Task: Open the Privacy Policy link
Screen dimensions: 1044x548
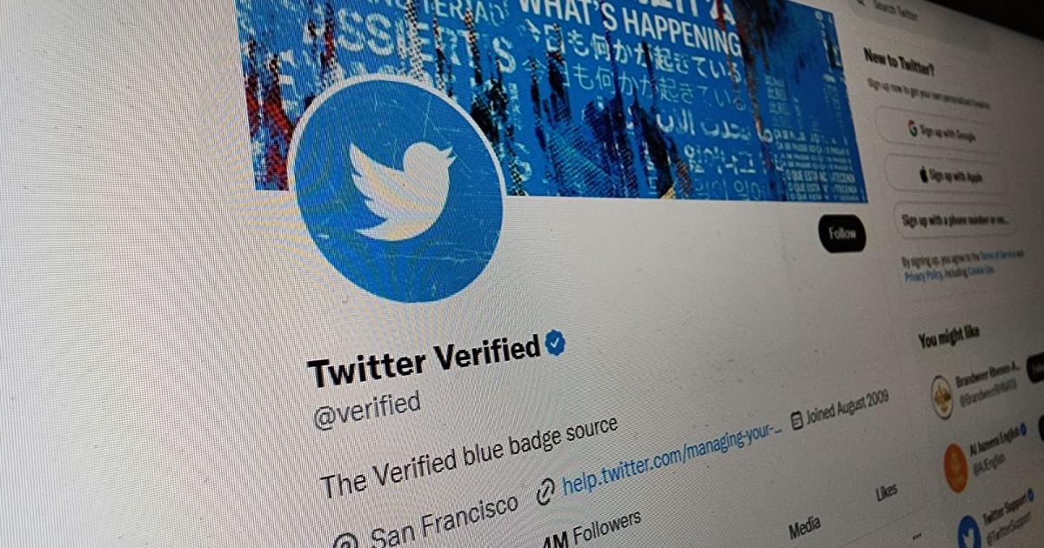Action: (x=922, y=276)
